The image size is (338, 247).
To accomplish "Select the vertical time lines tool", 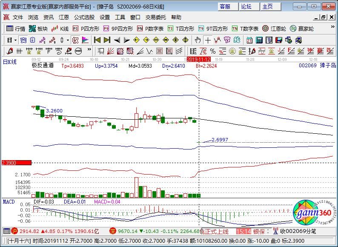I will 19,52.
